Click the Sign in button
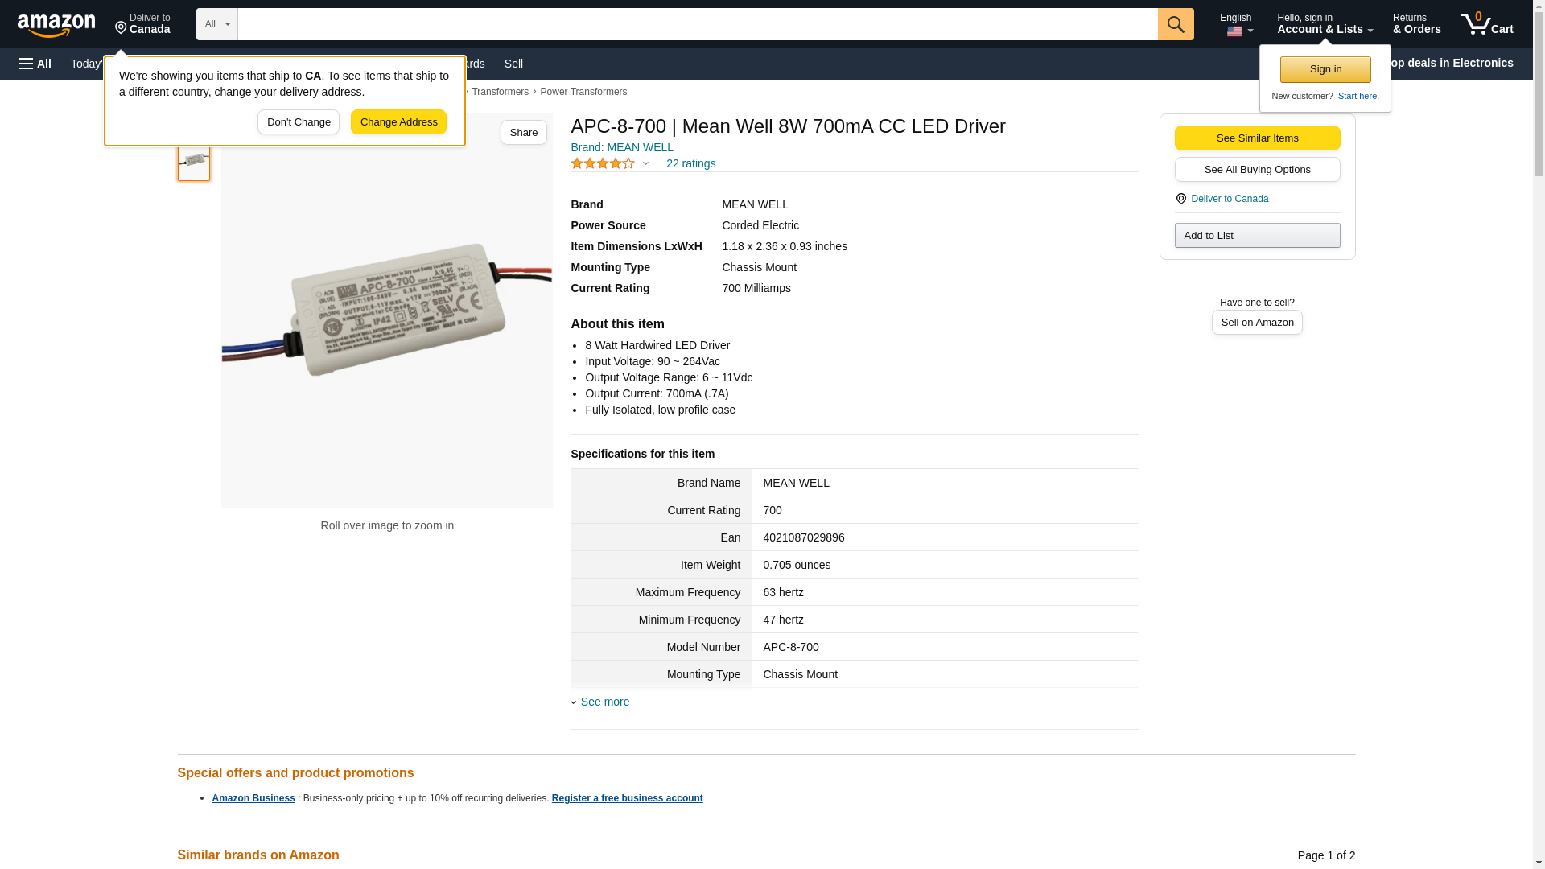This screenshot has width=1545, height=869. coord(1325,69)
